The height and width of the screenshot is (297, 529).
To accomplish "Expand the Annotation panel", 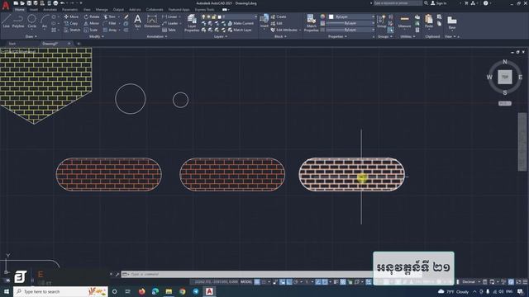I will [157, 36].
